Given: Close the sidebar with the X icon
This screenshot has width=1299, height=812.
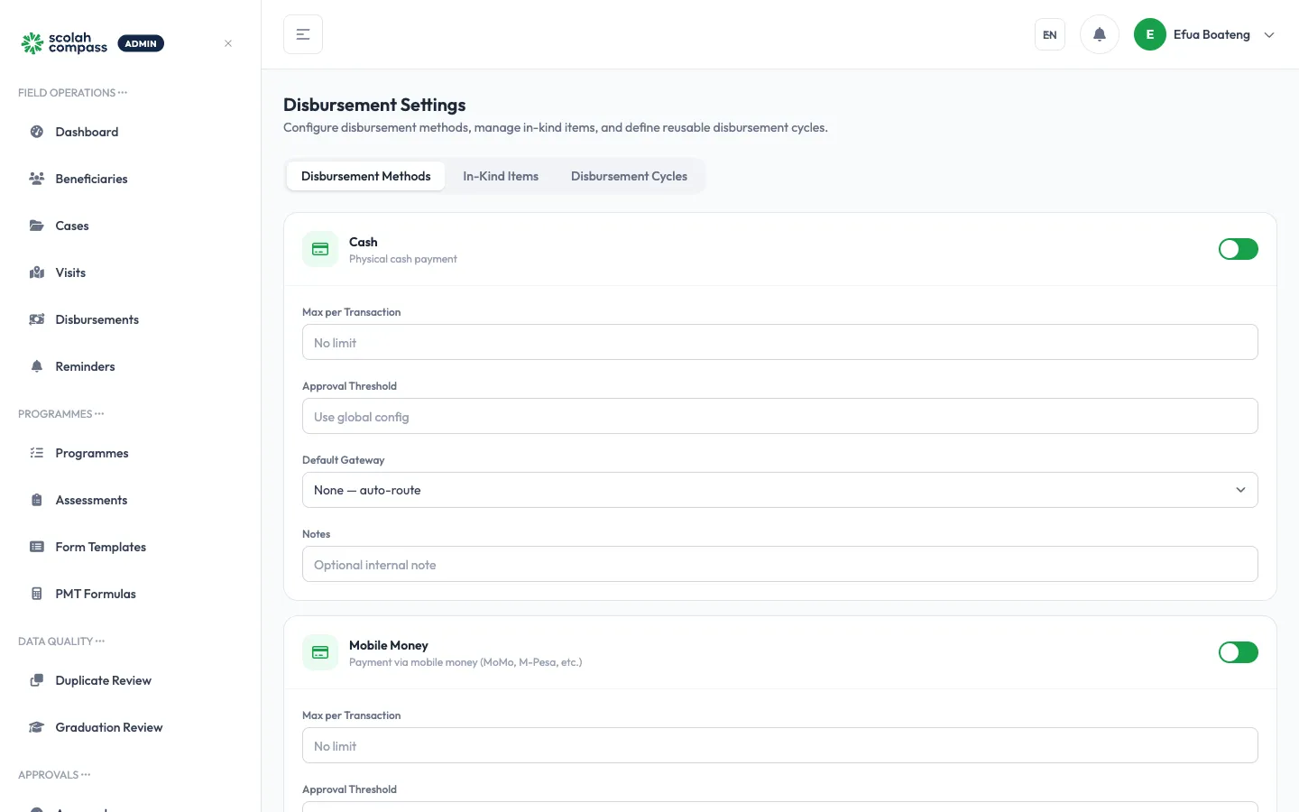Looking at the screenshot, I should click(x=228, y=43).
